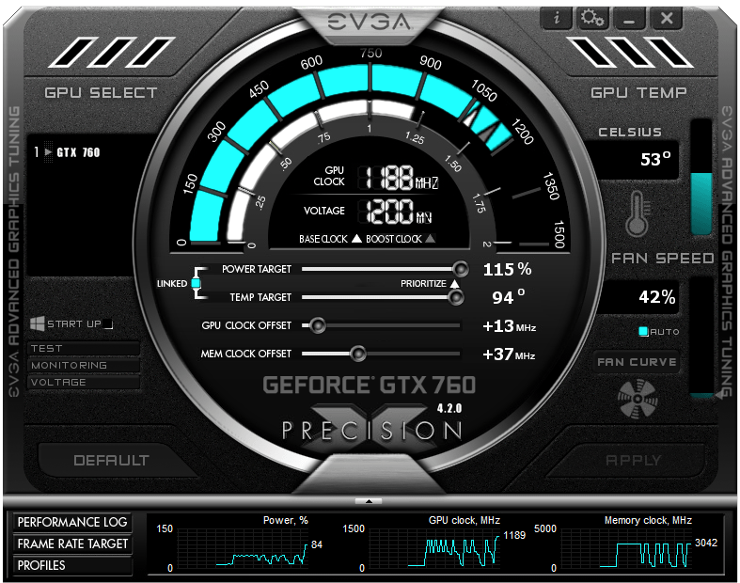
Task: Click the 53° GPU temperature readout
Action: click(655, 159)
